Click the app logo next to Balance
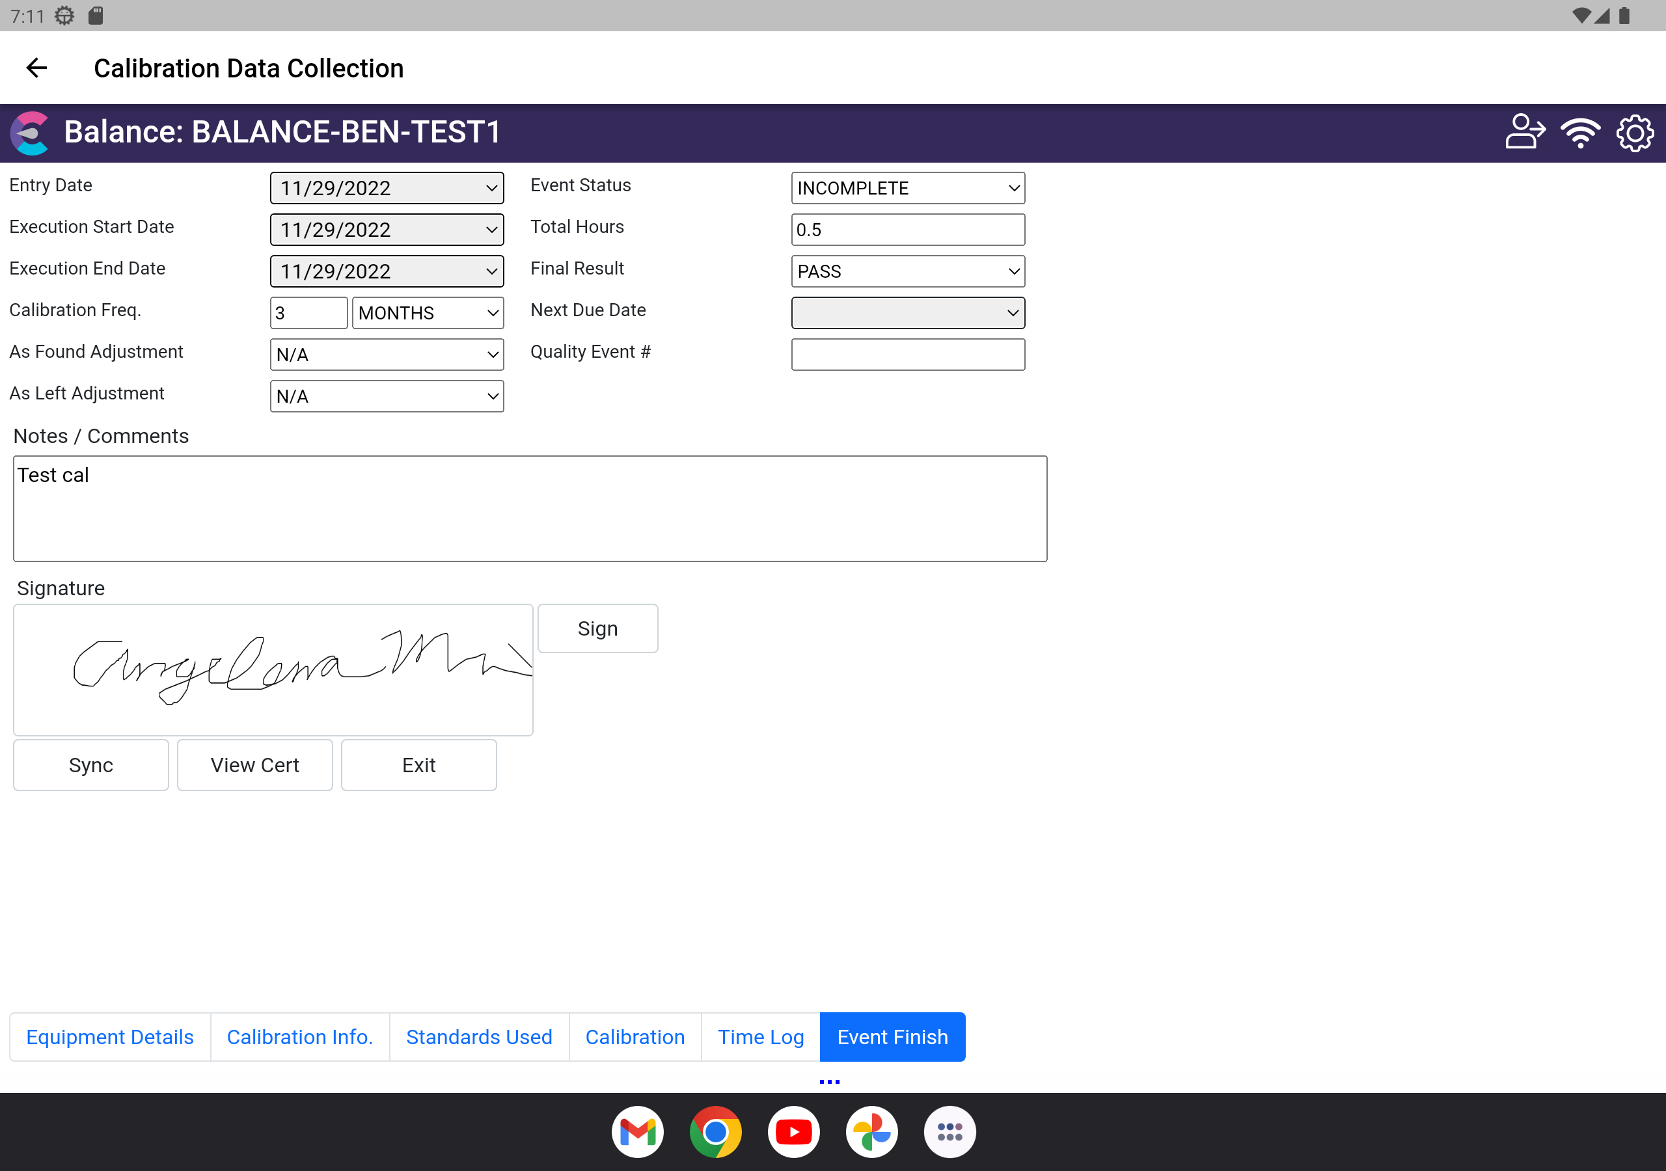1666x1171 pixels. [31, 133]
